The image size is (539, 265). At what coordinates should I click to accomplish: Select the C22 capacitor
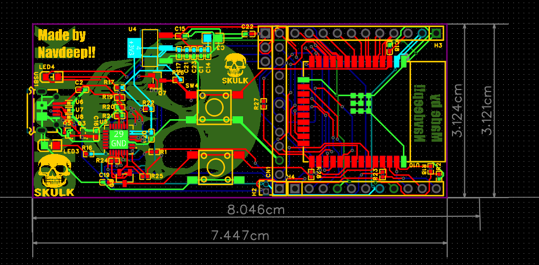[248, 34]
